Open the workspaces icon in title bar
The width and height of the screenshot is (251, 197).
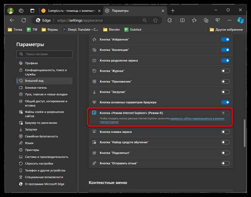pos(21,11)
